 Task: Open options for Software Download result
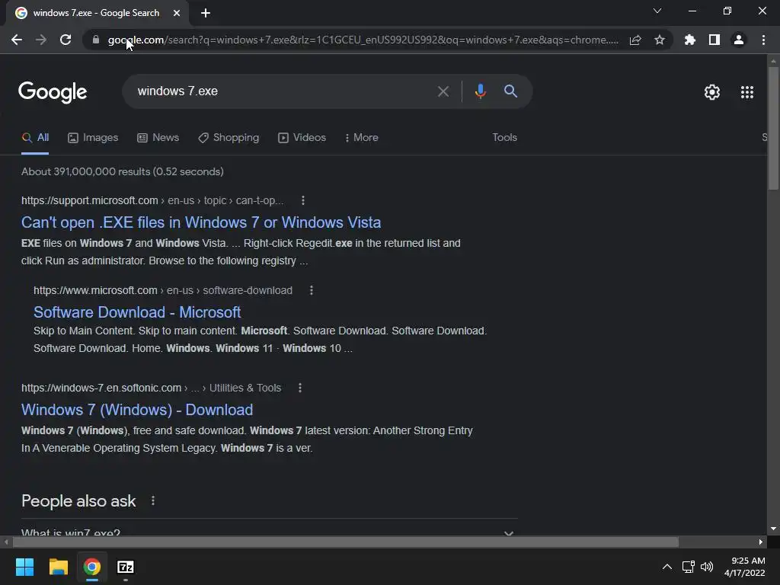[312, 290]
